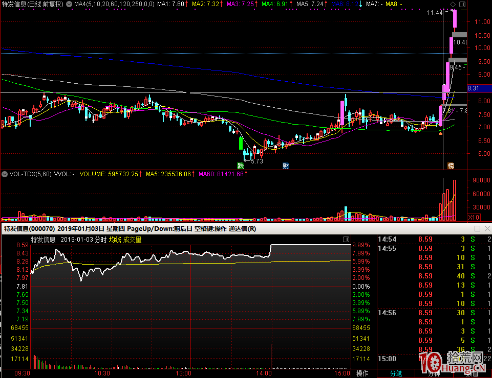Click the diamond icon above the K-line chart
The image size is (492, 378).
click(453, 4)
